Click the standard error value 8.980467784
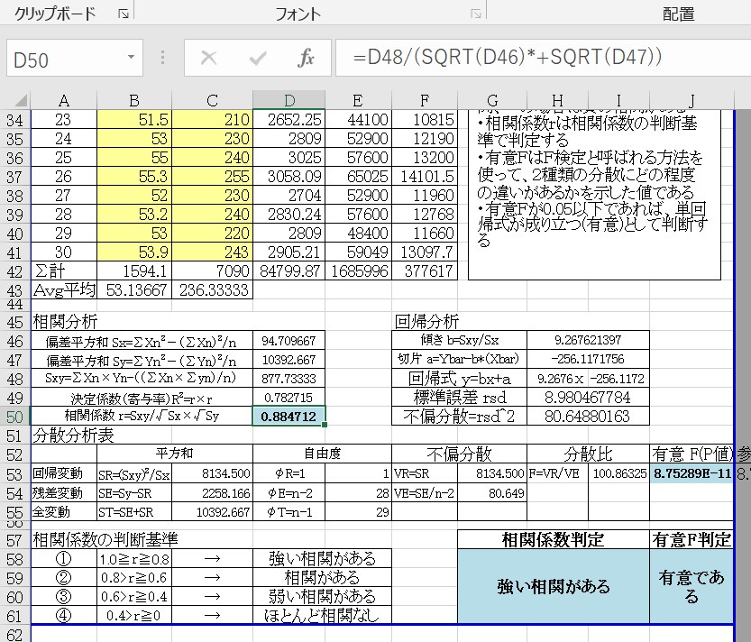 click(588, 397)
